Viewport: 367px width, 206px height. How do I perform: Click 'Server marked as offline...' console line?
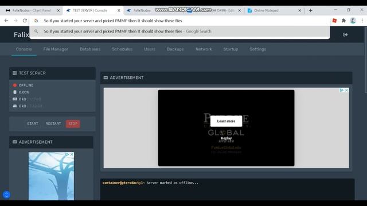pos(172,183)
